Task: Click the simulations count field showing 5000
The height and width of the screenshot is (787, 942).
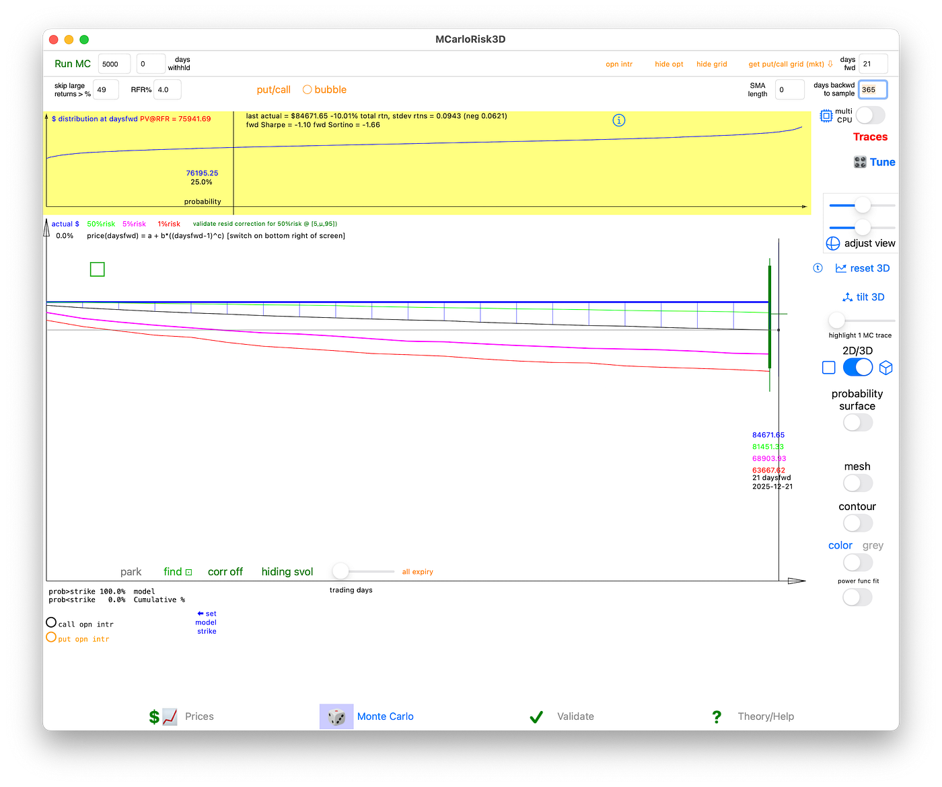Action: (114, 64)
